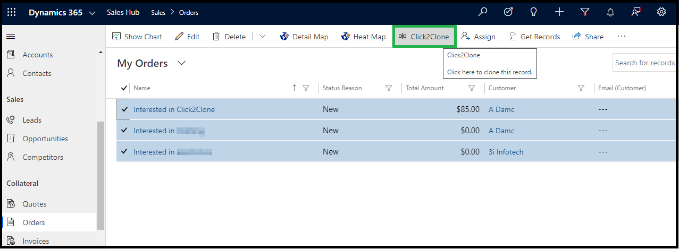Screen dimensions: 679x249
Task: Collapse the sidebar with hamburger icon
Action: pos(11,37)
